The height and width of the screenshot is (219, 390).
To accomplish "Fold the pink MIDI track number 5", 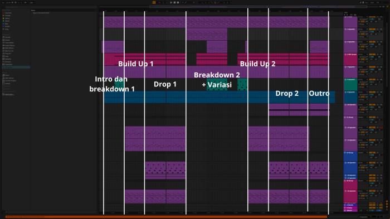I will [345, 54].
